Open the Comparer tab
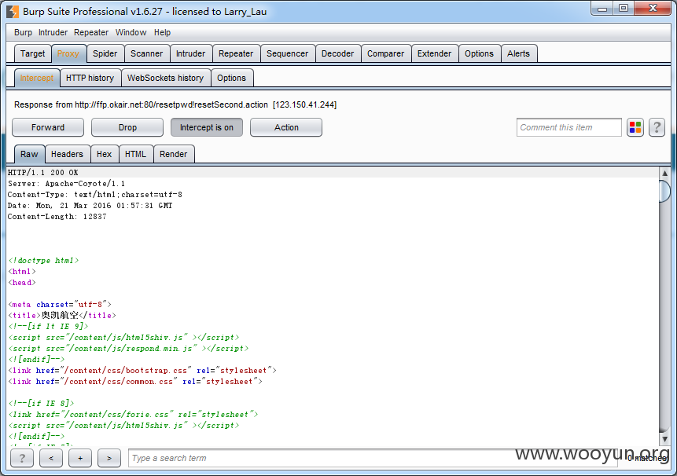Image resolution: width=677 pixels, height=476 pixels. pyautogui.click(x=385, y=53)
